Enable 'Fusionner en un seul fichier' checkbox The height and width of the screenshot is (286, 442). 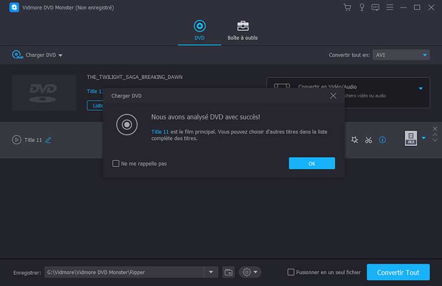[x=291, y=272]
